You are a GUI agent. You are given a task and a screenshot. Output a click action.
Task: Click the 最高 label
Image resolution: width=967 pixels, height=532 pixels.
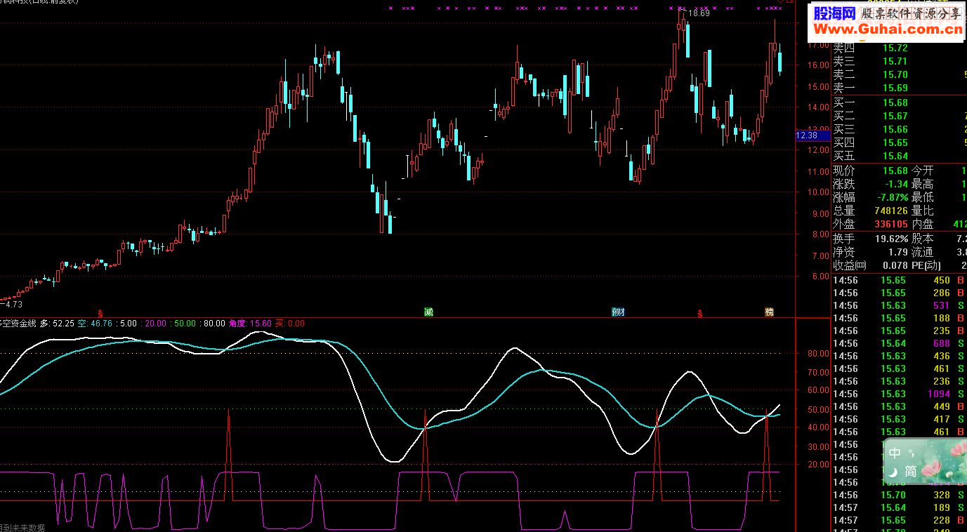923,184
